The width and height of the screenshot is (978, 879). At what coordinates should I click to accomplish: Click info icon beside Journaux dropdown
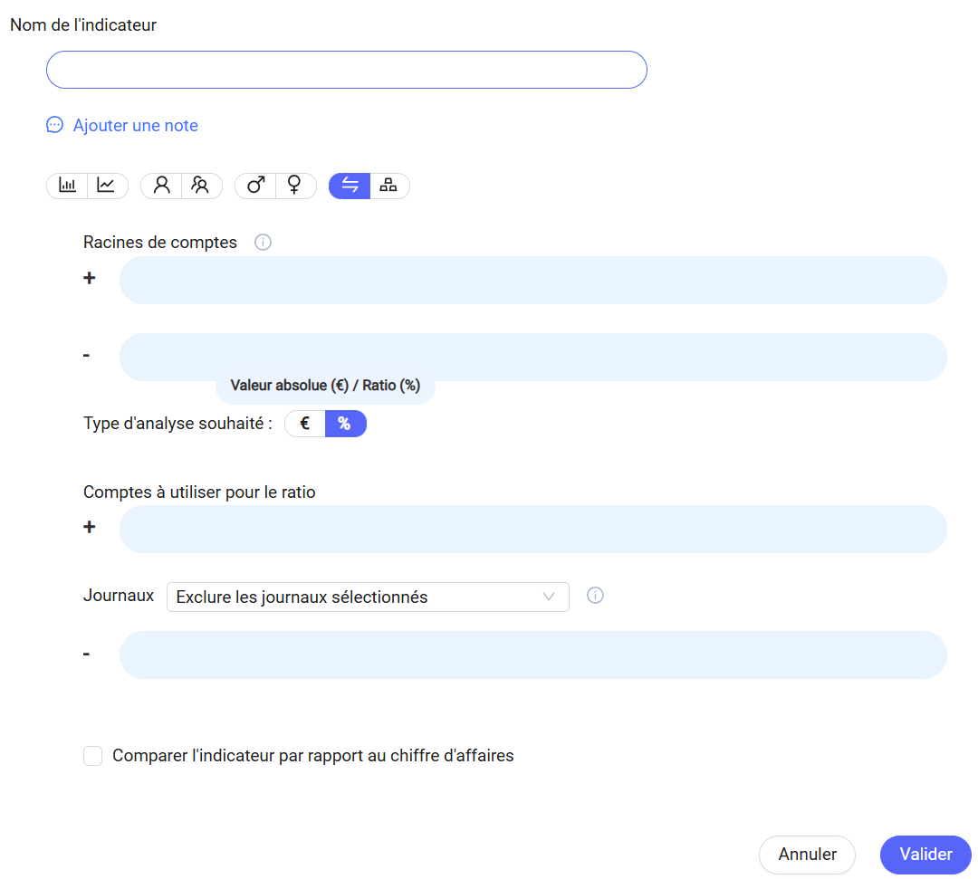pyautogui.click(x=595, y=596)
